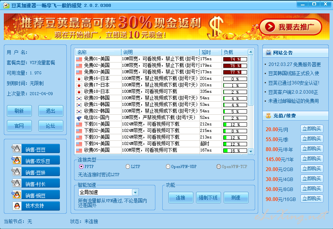The image size is (333, 229).
Task: Click the 我要去推广 banner button
Action: tap(290, 27)
